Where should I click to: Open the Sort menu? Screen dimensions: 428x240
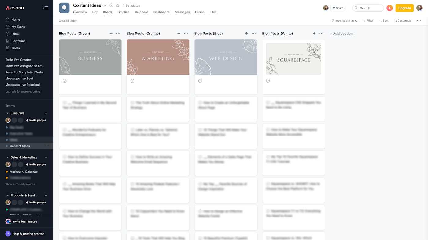[x=384, y=21]
